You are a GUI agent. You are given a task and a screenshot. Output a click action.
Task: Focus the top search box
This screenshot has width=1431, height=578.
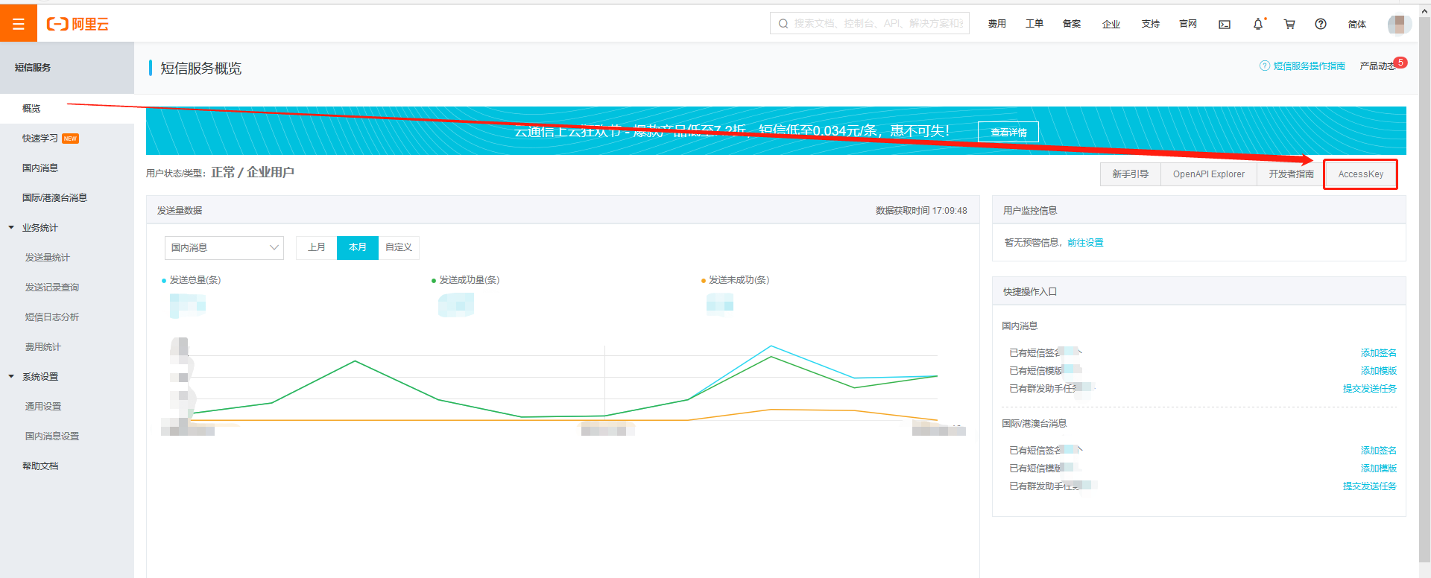[870, 23]
